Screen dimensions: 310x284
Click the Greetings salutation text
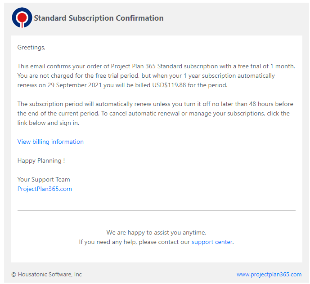coord(31,48)
